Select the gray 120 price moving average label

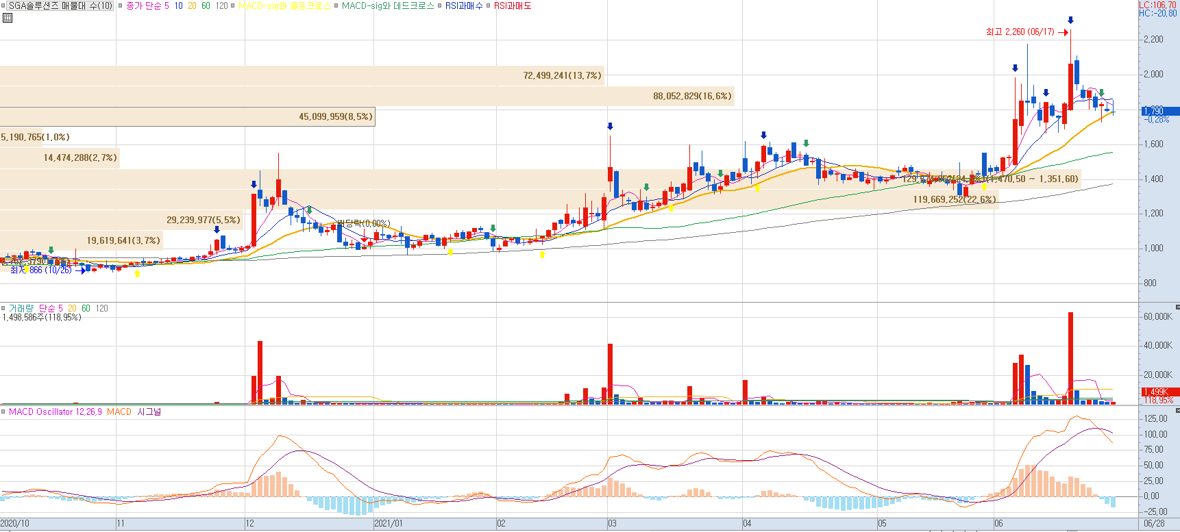221,5
